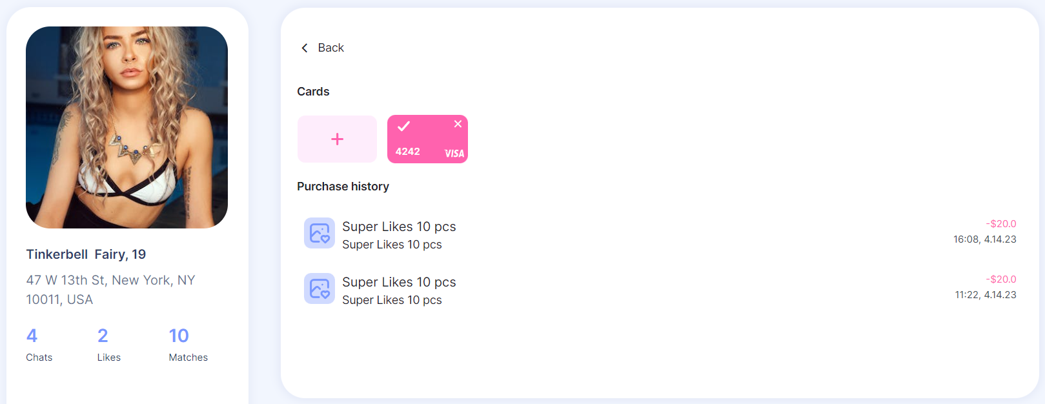Click the first -$20.0 amount

click(x=1001, y=224)
